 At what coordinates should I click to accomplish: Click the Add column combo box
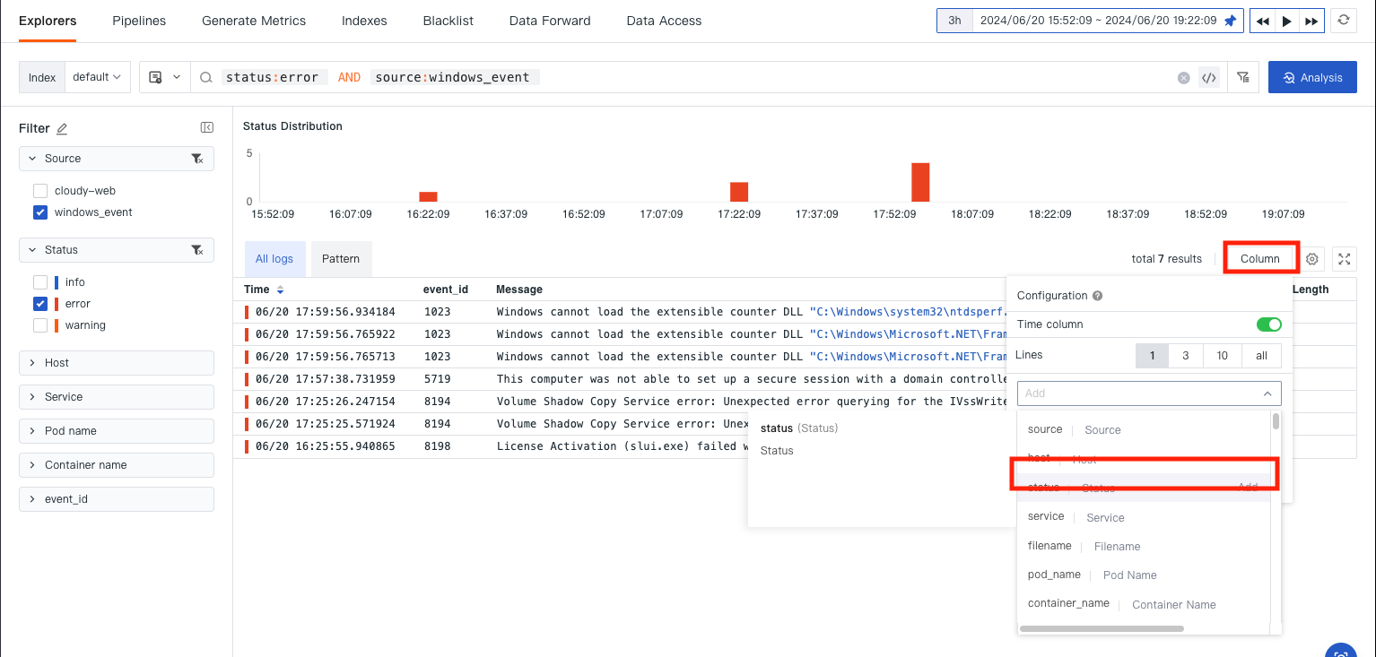click(x=1149, y=393)
